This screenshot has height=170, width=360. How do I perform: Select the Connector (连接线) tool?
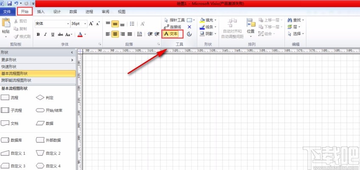tap(173, 27)
